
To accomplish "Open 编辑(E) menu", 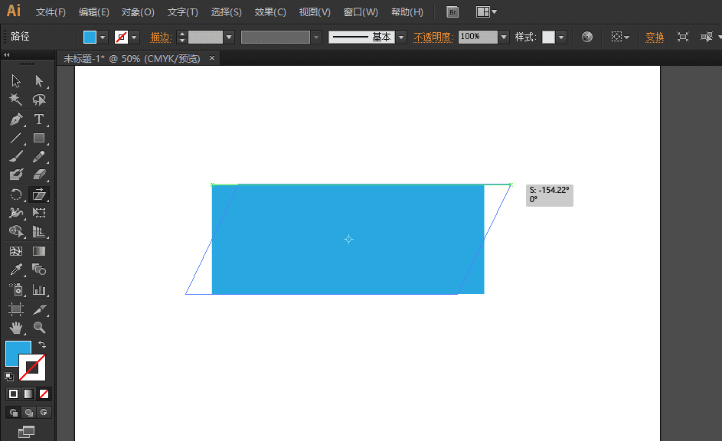I will click(94, 12).
